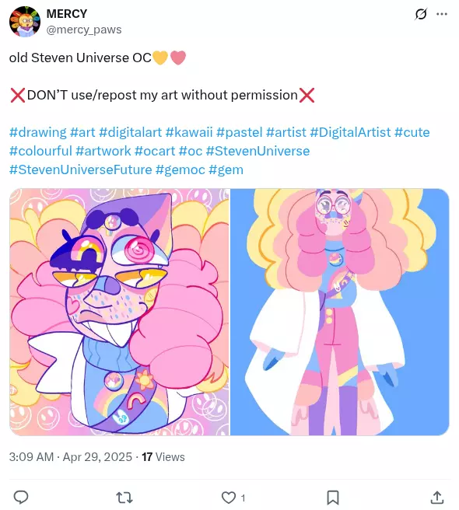This screenshot has width=459, height=510.
Task: Open the #DigitalArtist hashtag
Action: pyautogui.click(x=350, y=132)
